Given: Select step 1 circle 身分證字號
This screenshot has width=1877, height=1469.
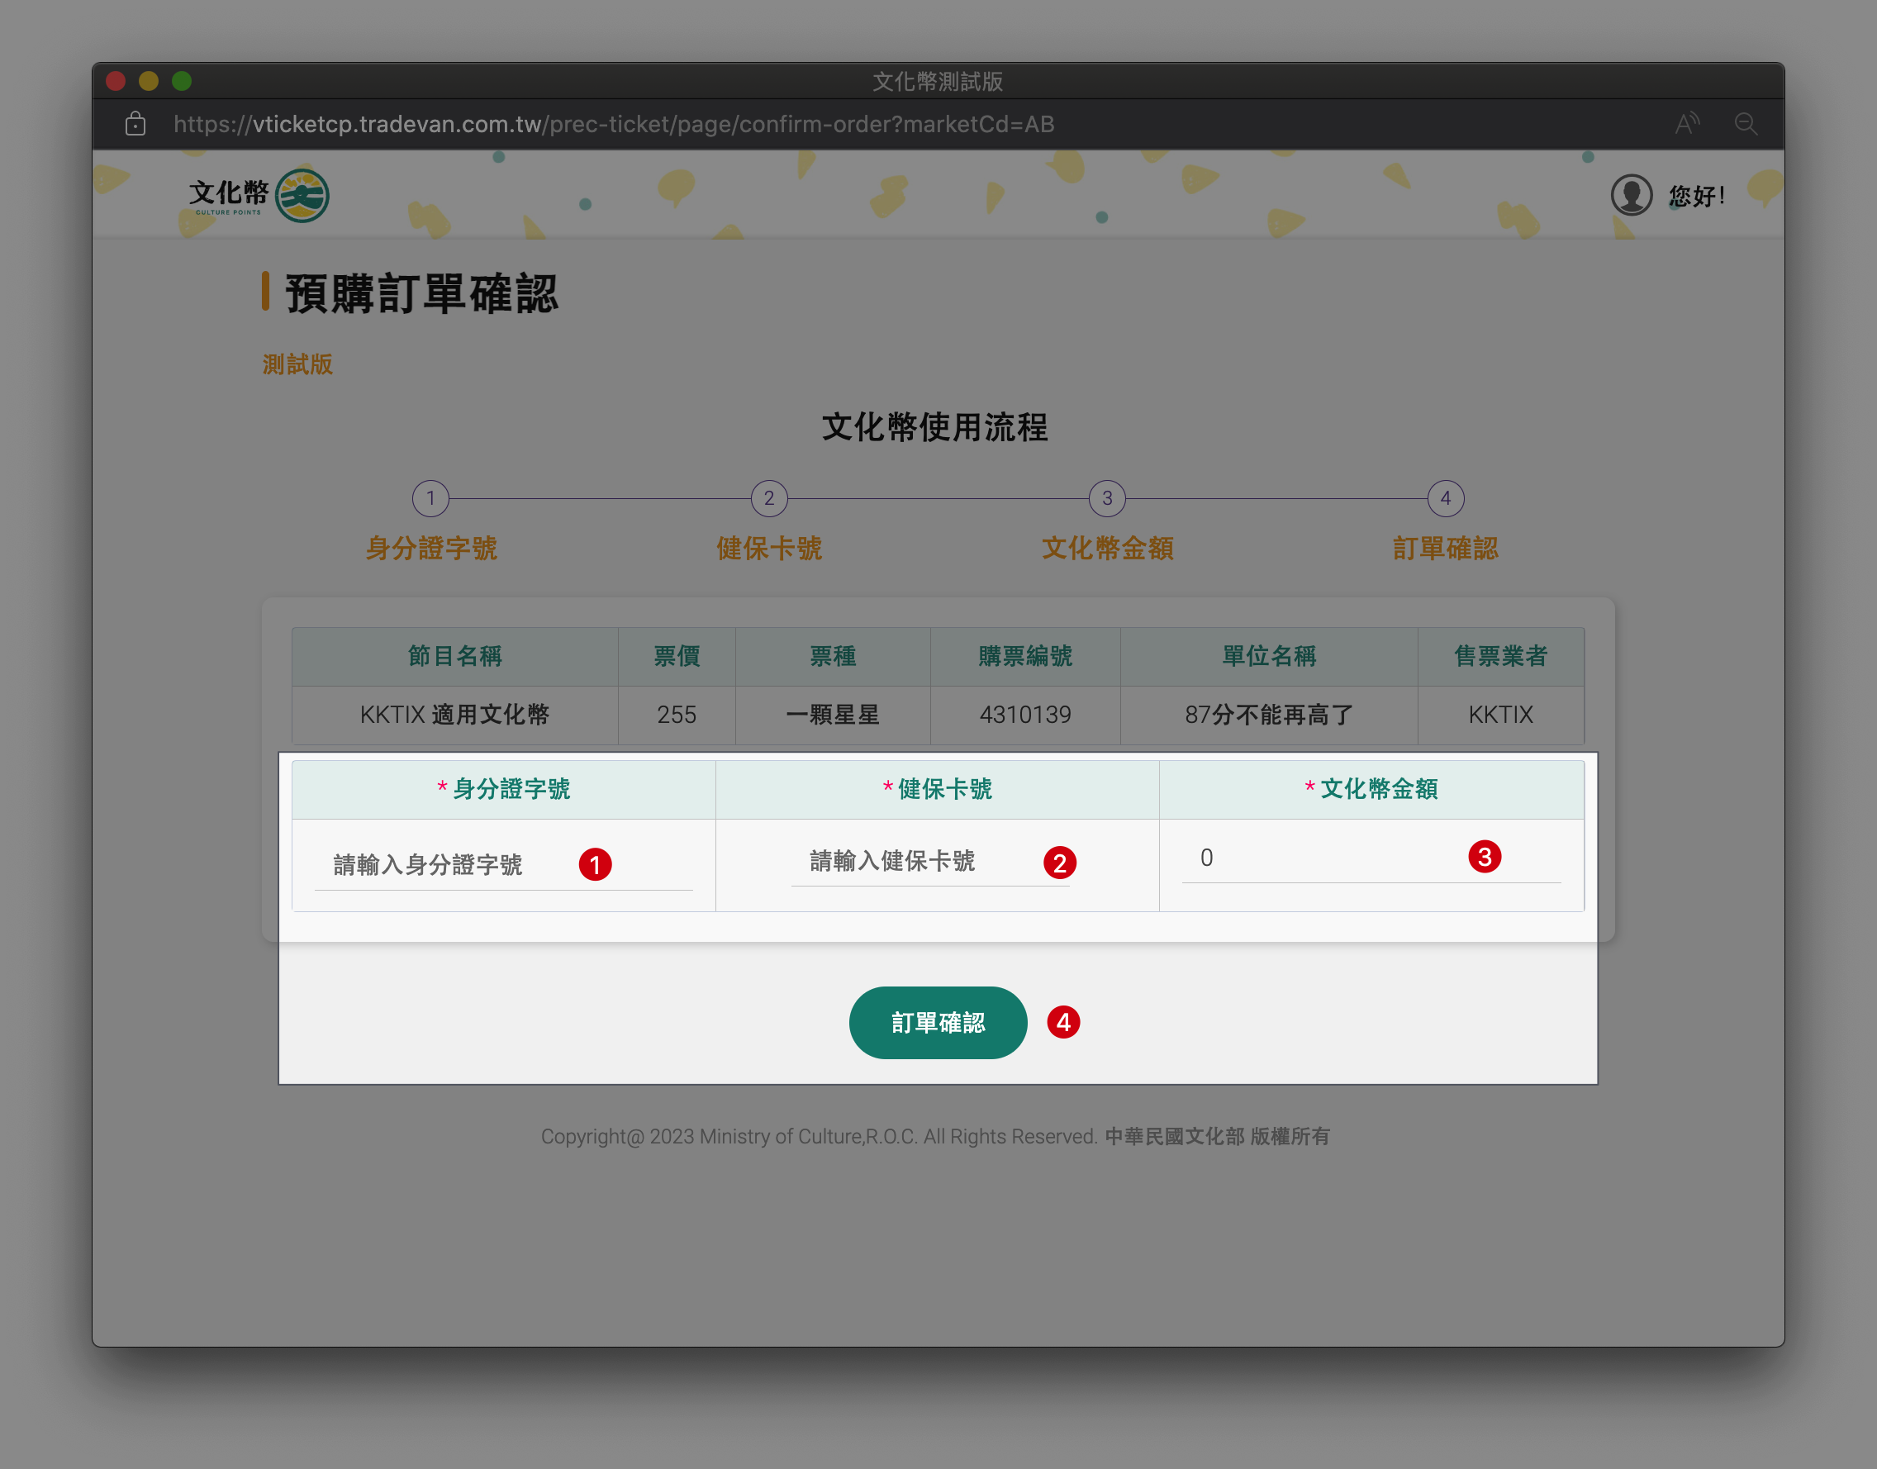Looking at the screenshot, I should click(x=430, y=498).
